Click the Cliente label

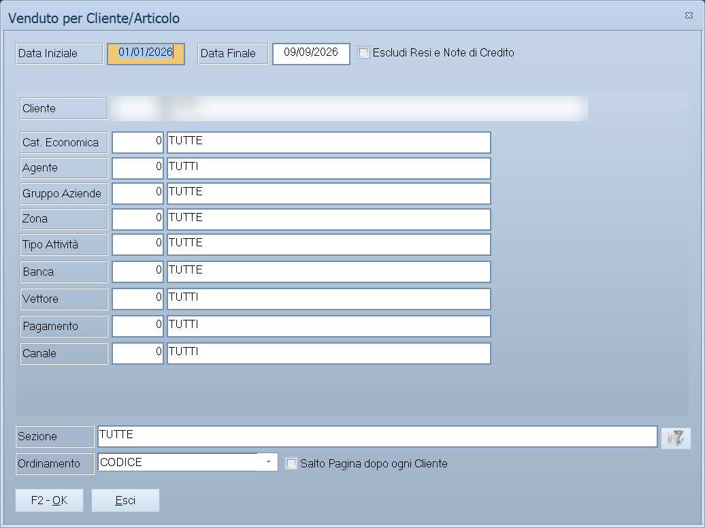64,108
